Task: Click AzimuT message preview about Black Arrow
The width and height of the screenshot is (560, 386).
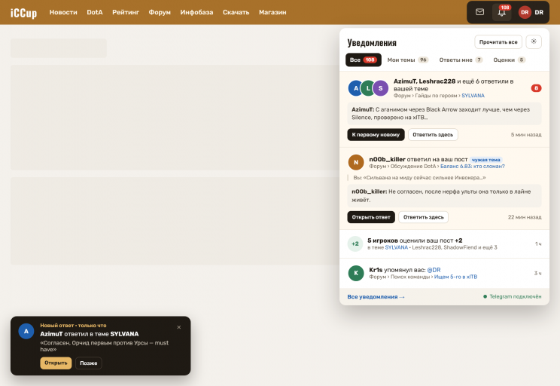Action: (444, 113)
